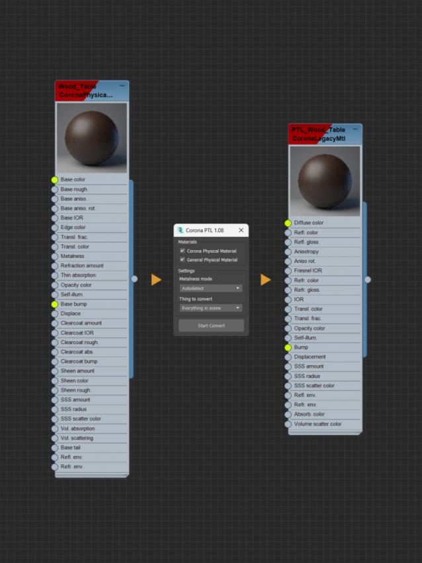422x563 pixels.
Task: Open the Metalness mode Autodetect dropdown
Action: pos(211,288)
